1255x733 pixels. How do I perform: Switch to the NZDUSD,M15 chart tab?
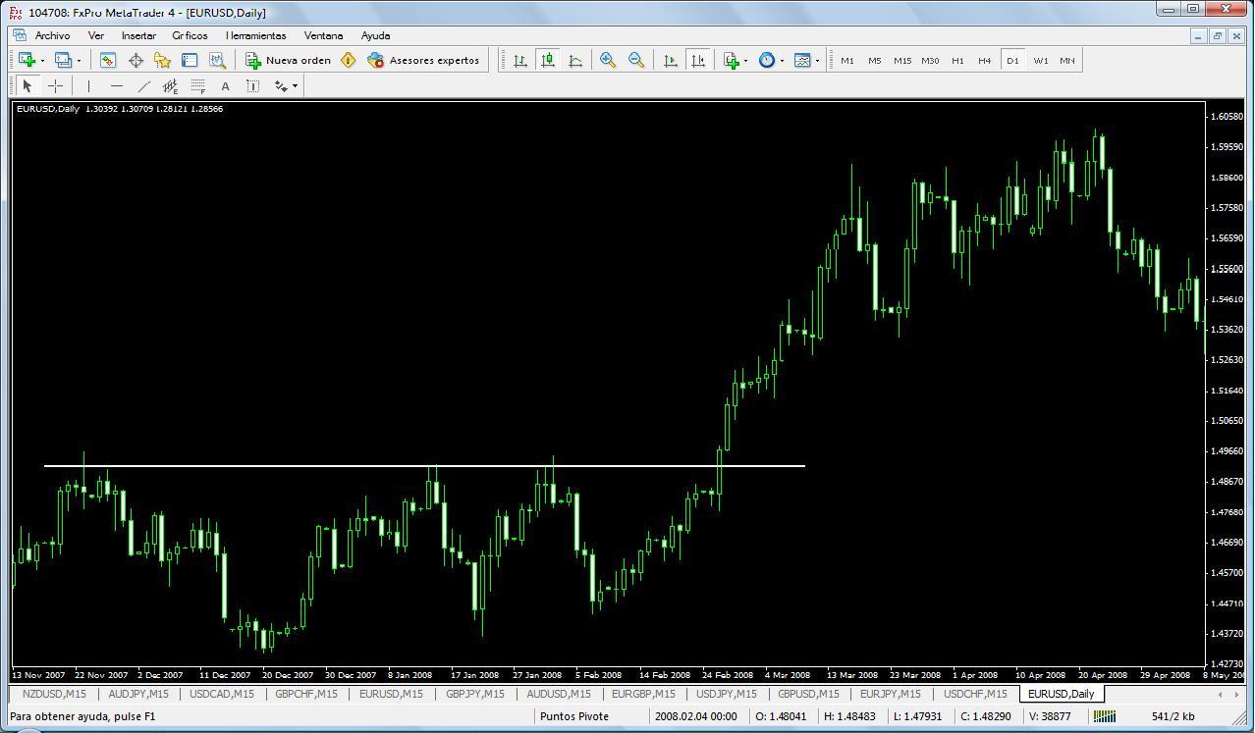[54, 694]
